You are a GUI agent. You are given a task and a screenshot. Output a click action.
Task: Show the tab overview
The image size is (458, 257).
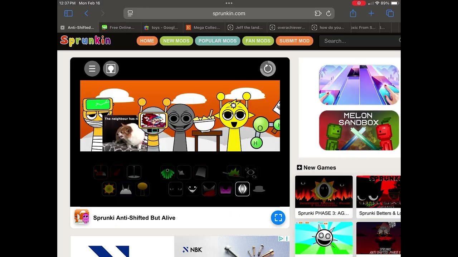(x=390, y=14)
